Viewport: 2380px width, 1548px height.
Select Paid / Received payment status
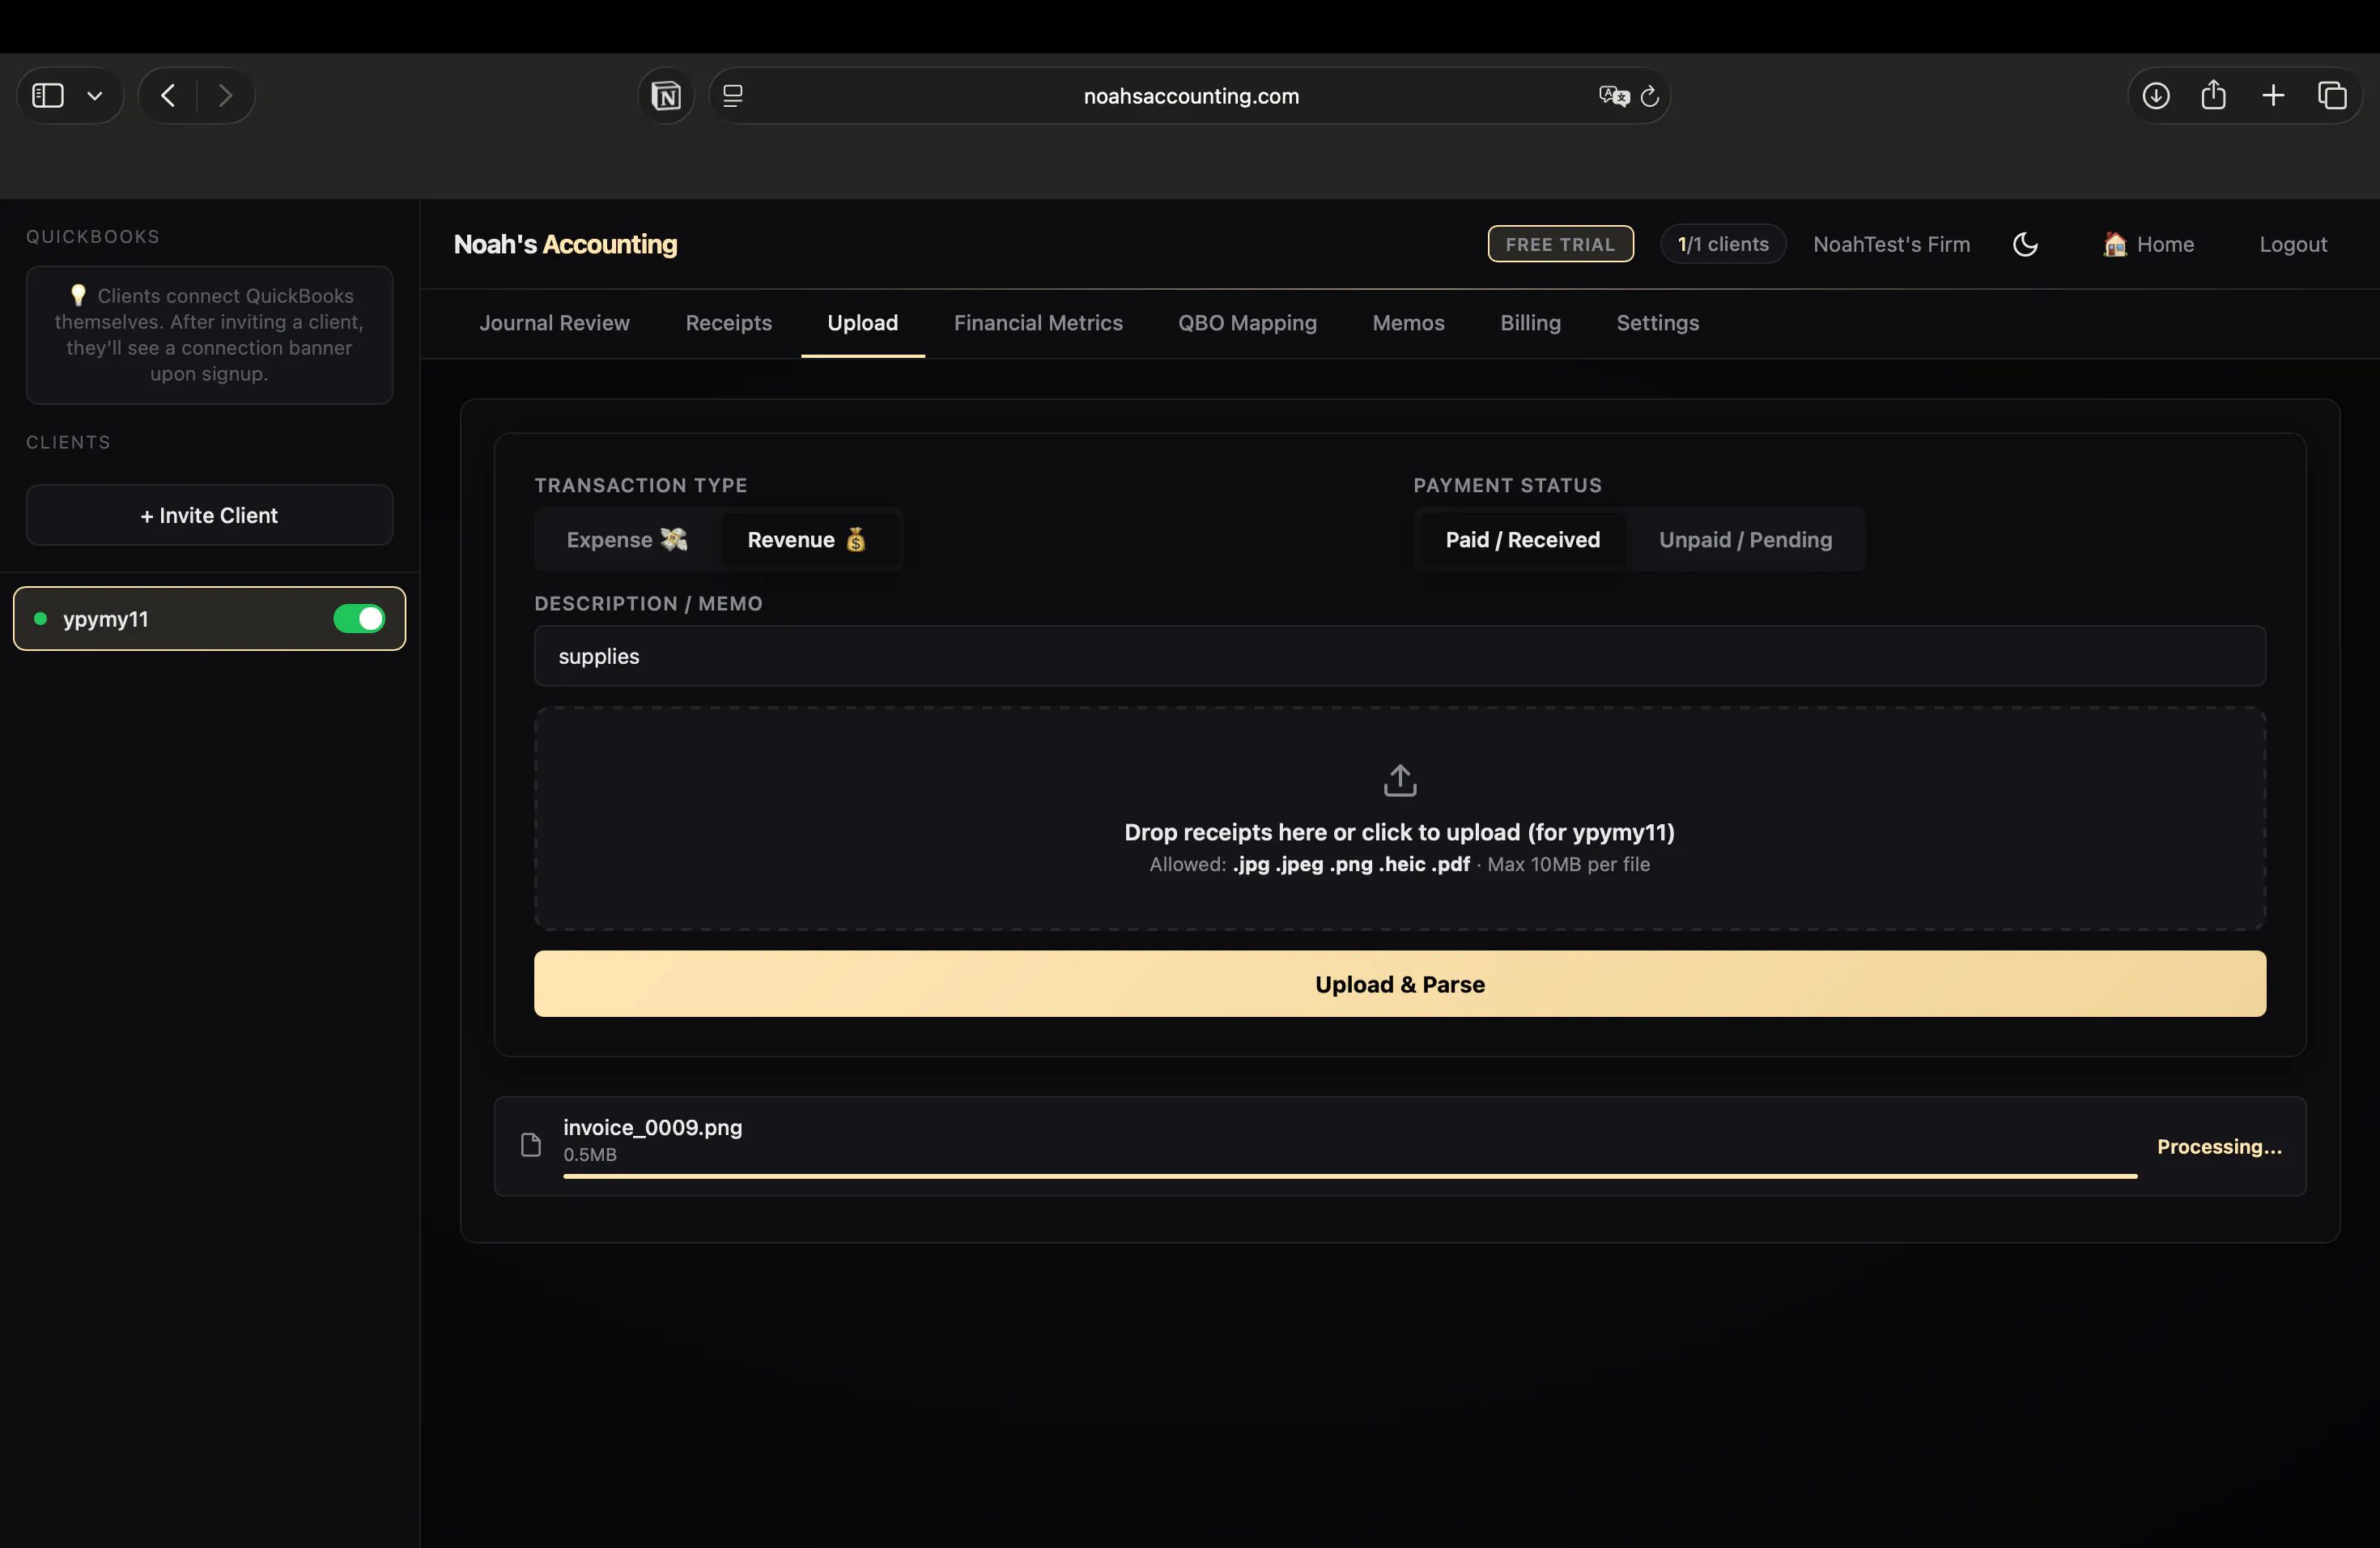1522,540
